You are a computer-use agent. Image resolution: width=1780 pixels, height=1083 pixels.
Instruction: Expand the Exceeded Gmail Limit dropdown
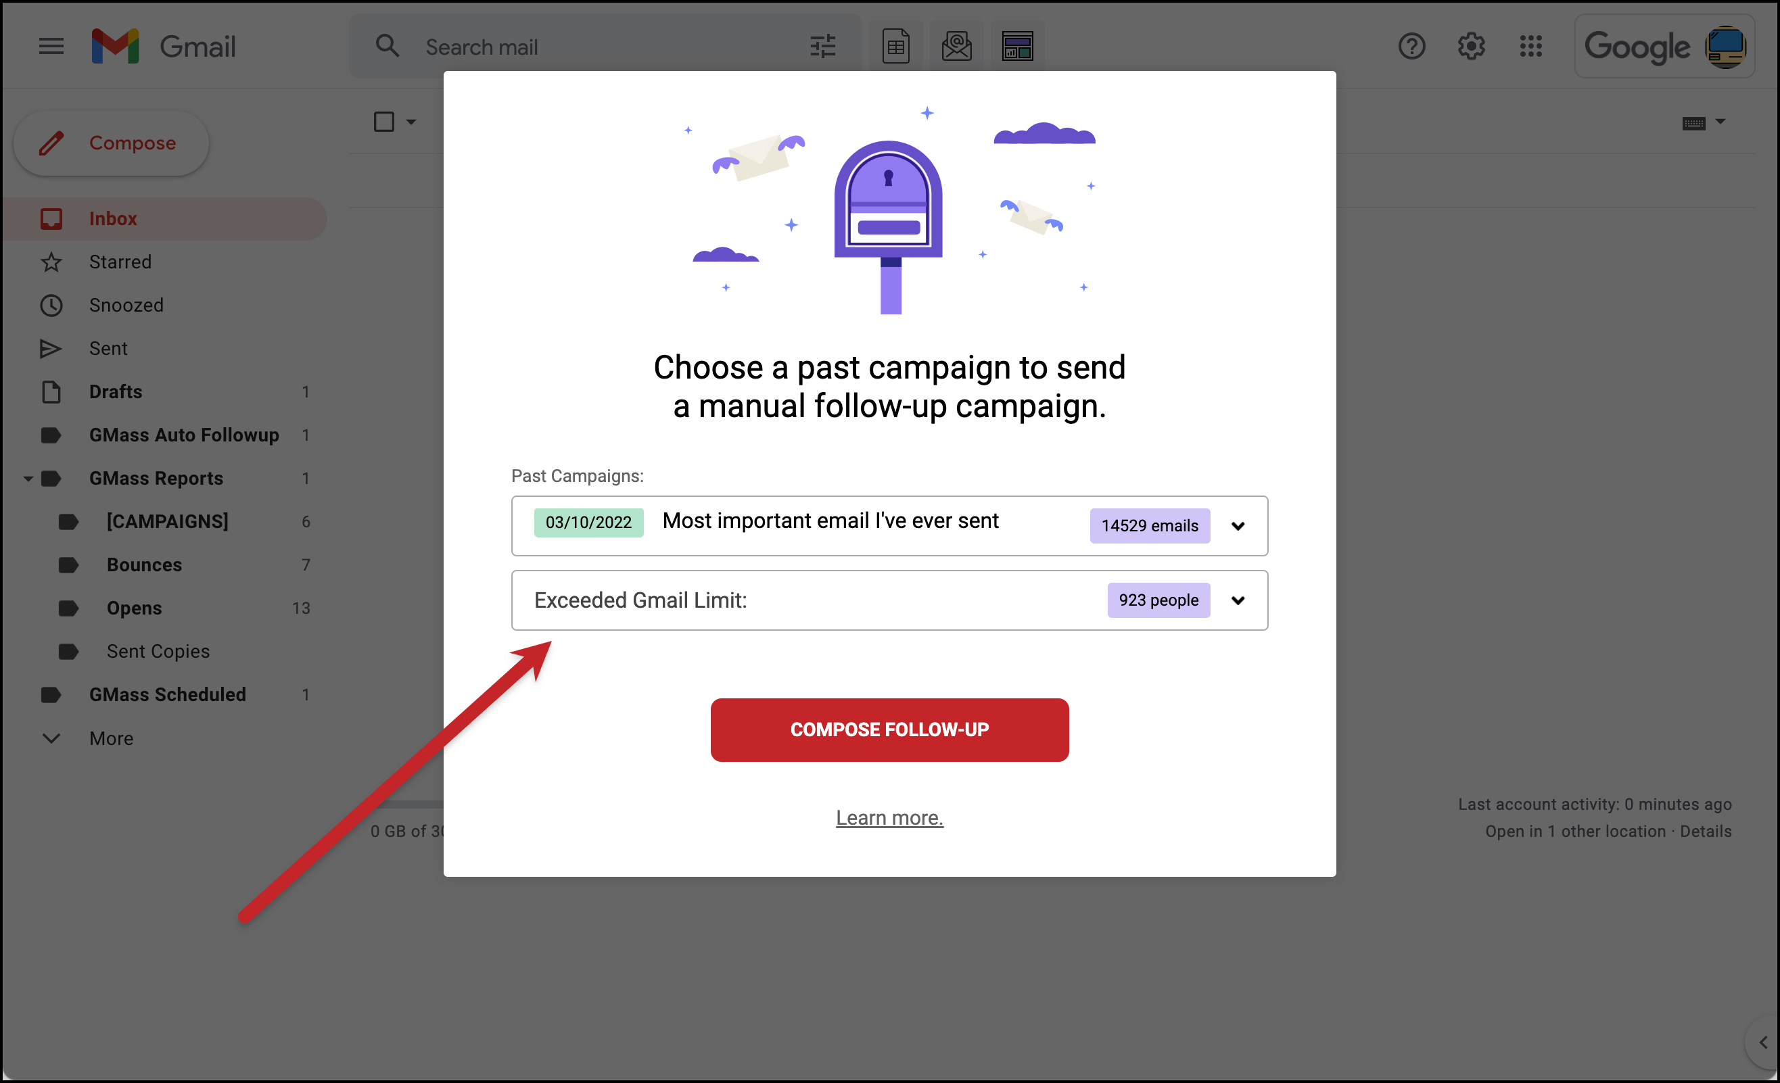(x=1240, y=599)
